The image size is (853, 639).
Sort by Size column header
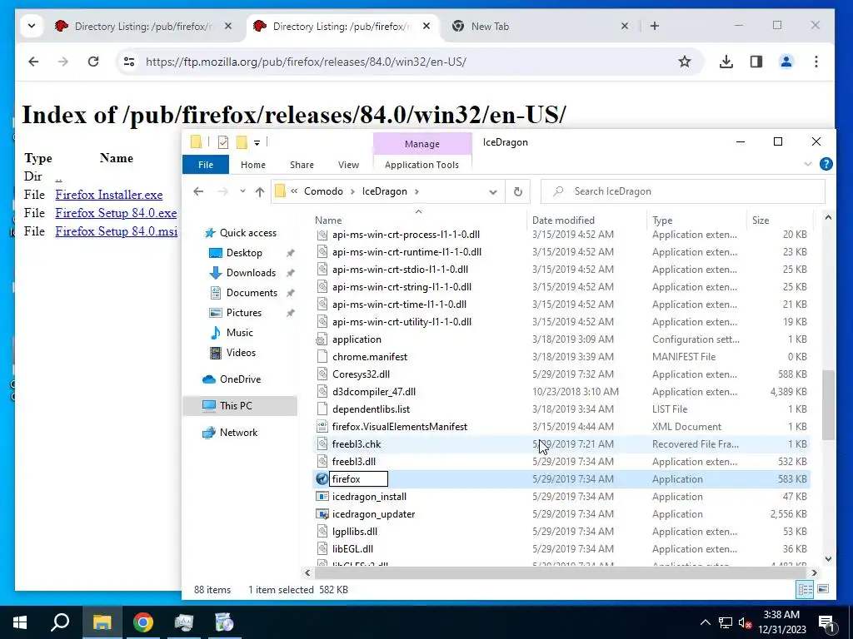click(761, 220)
